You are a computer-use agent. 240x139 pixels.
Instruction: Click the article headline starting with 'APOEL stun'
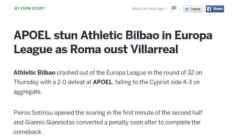[113, 42]
